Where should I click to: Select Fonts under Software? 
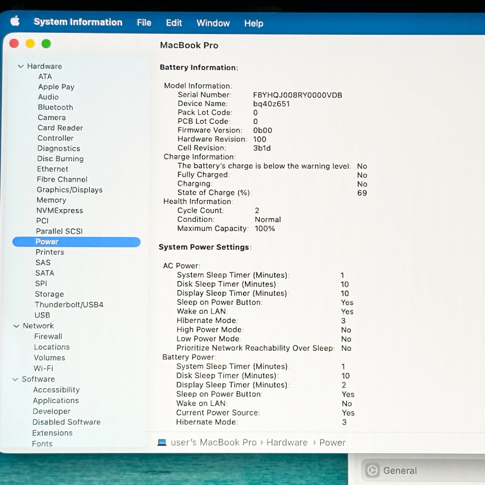click(42, 444)
